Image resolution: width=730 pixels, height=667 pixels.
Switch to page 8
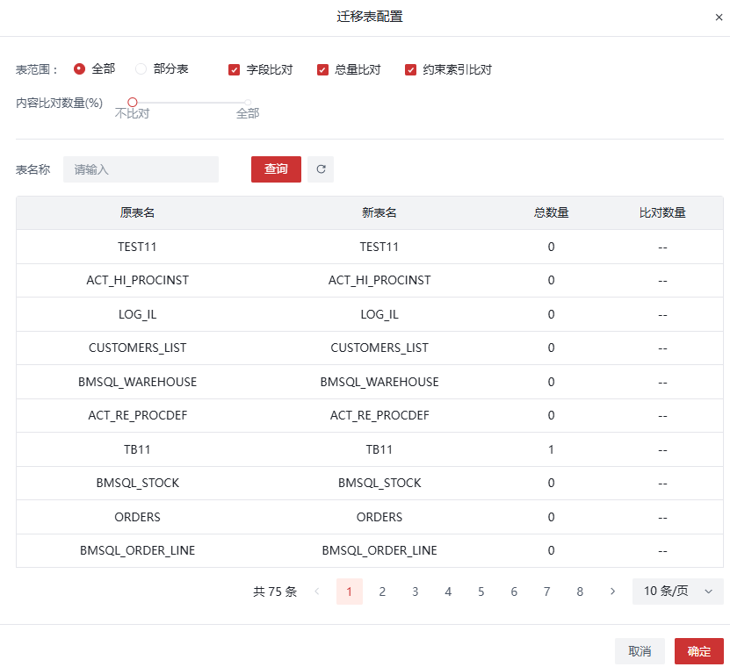[x=580, y=592]
